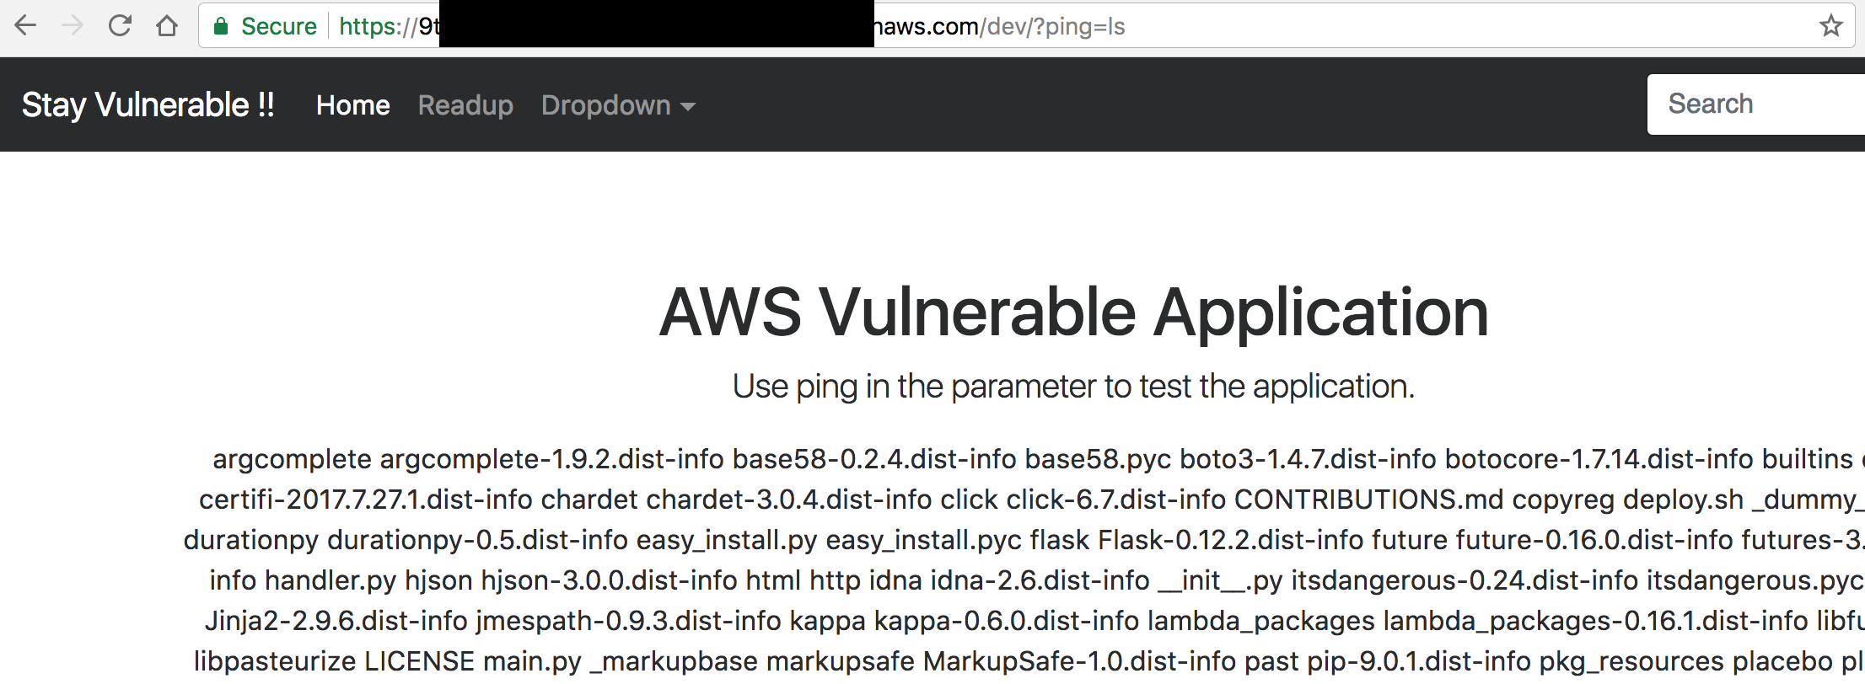Click the ping parameter instruction text
Viewport: 1865px width, 684px height.
point(1073,387)
